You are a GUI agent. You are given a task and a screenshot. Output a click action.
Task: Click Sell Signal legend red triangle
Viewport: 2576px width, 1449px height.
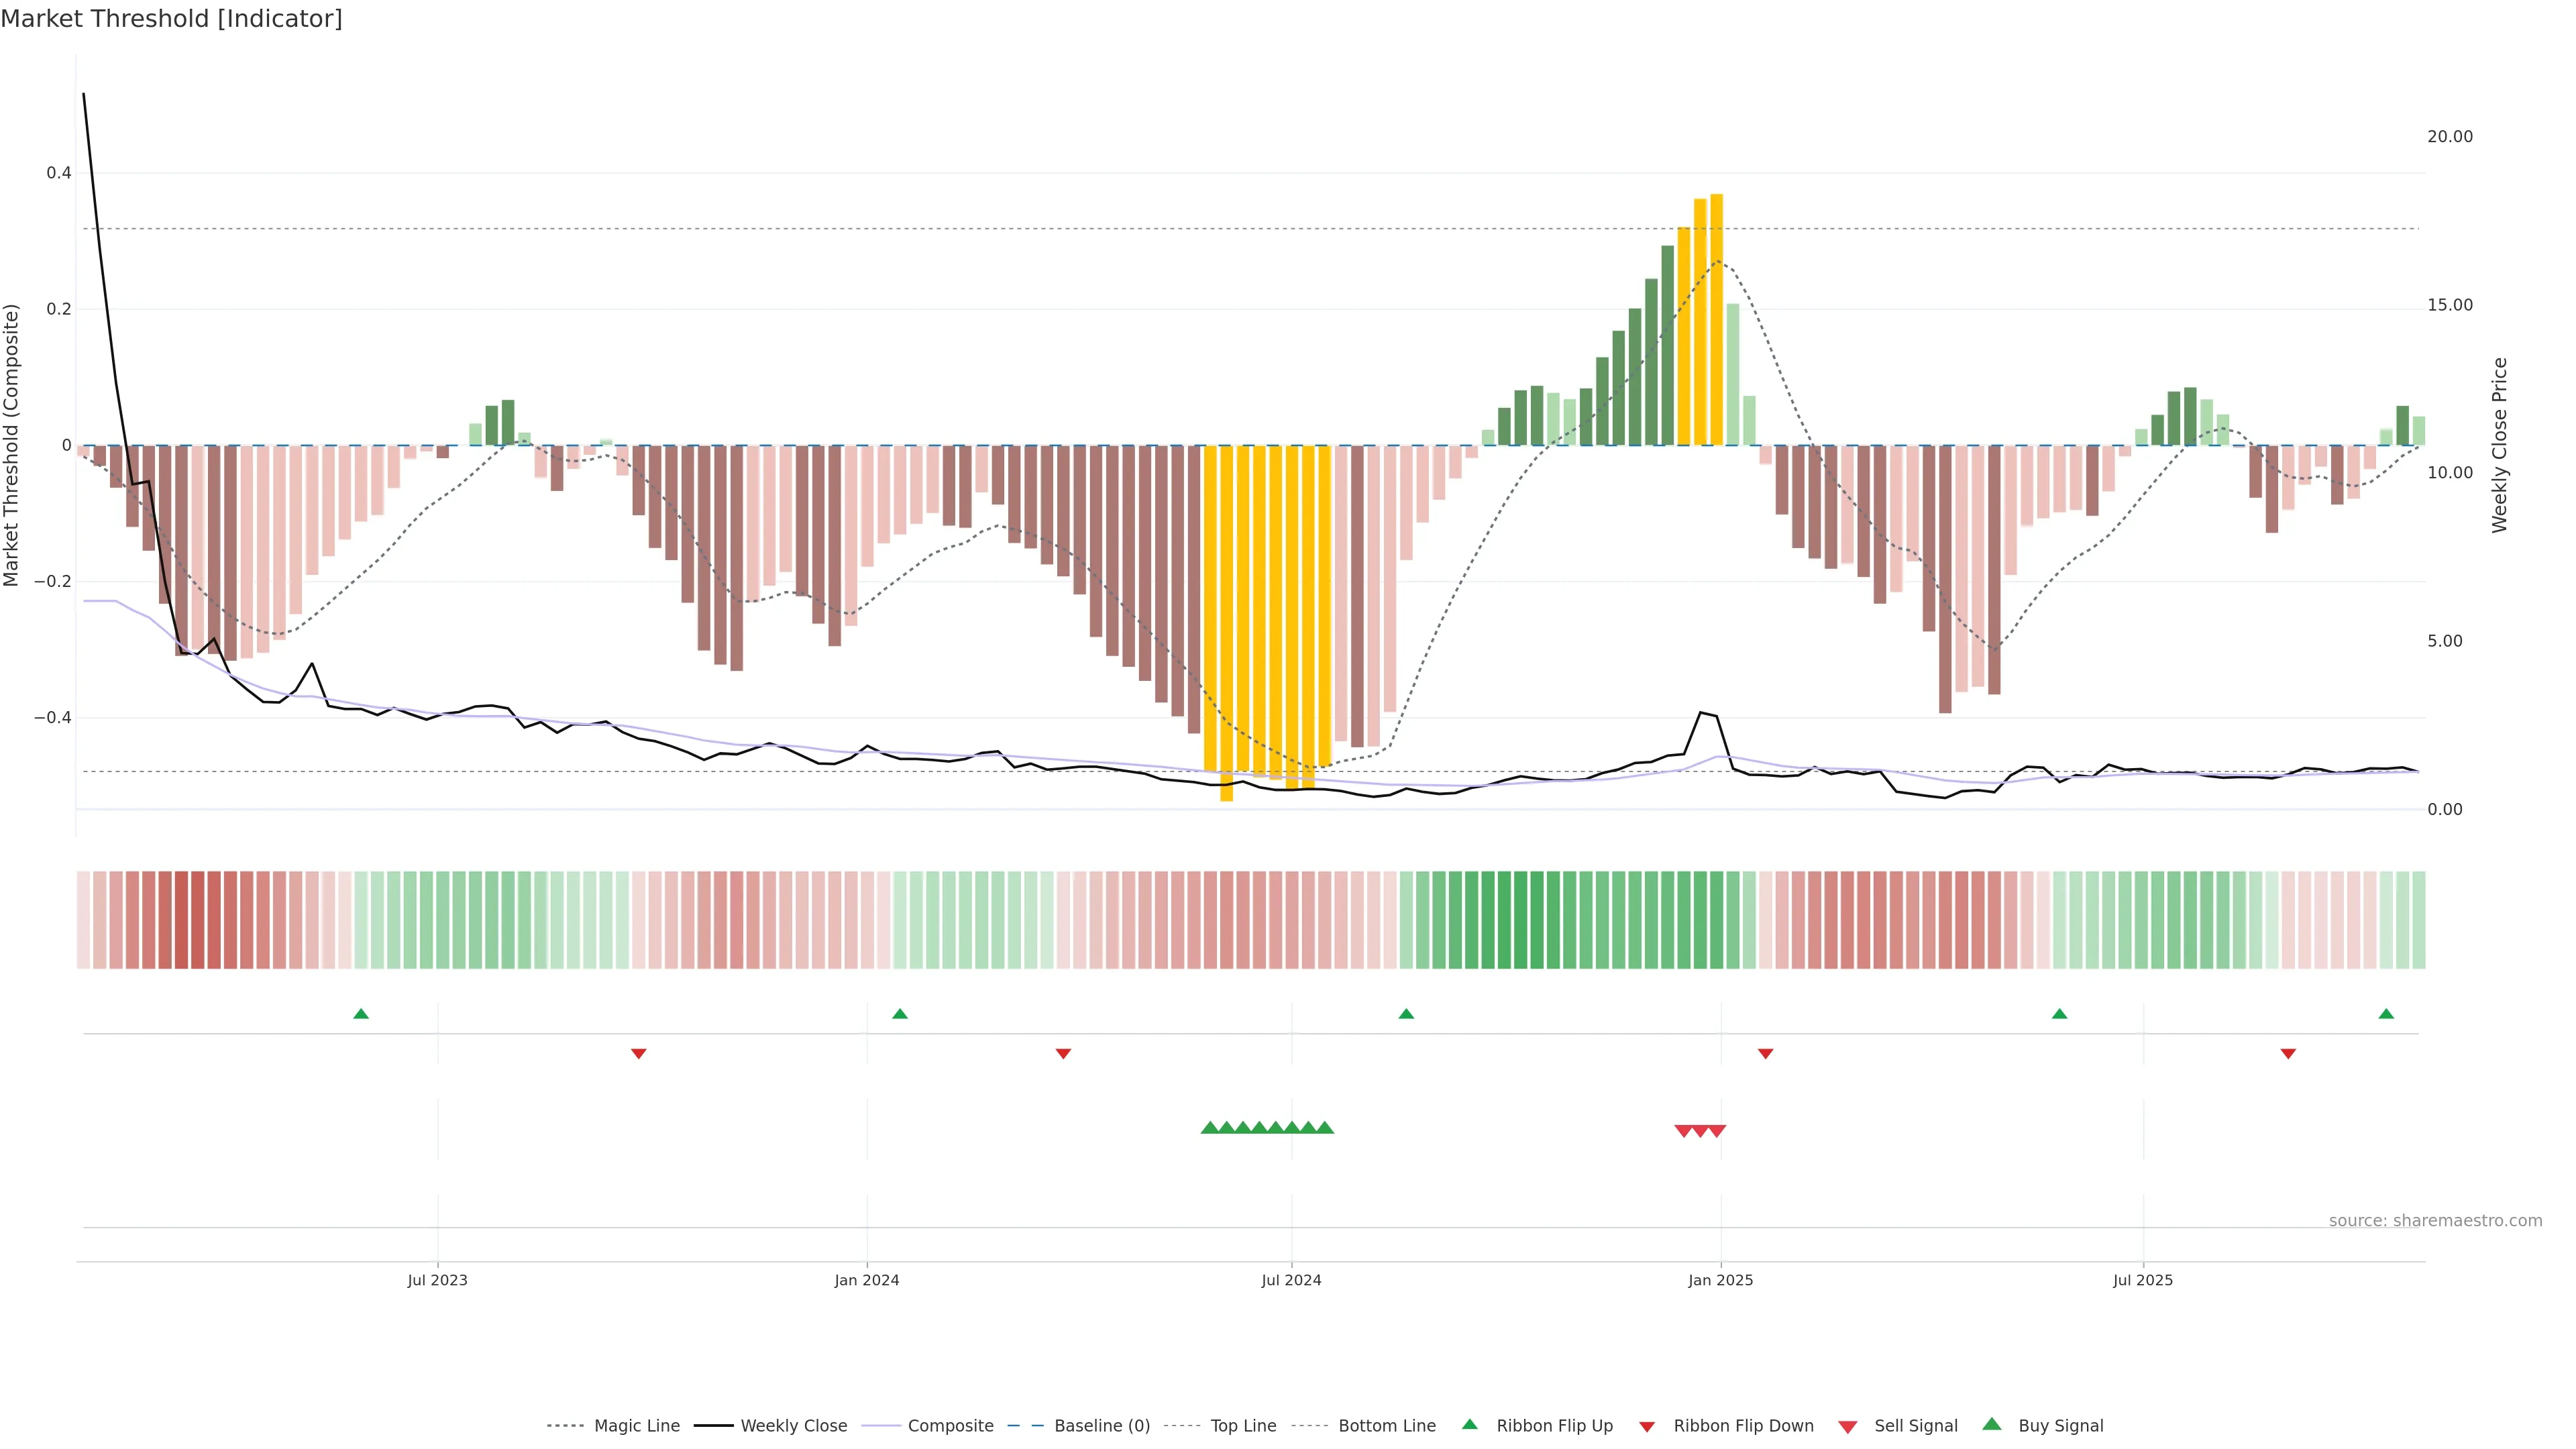click(1848, 1427)
